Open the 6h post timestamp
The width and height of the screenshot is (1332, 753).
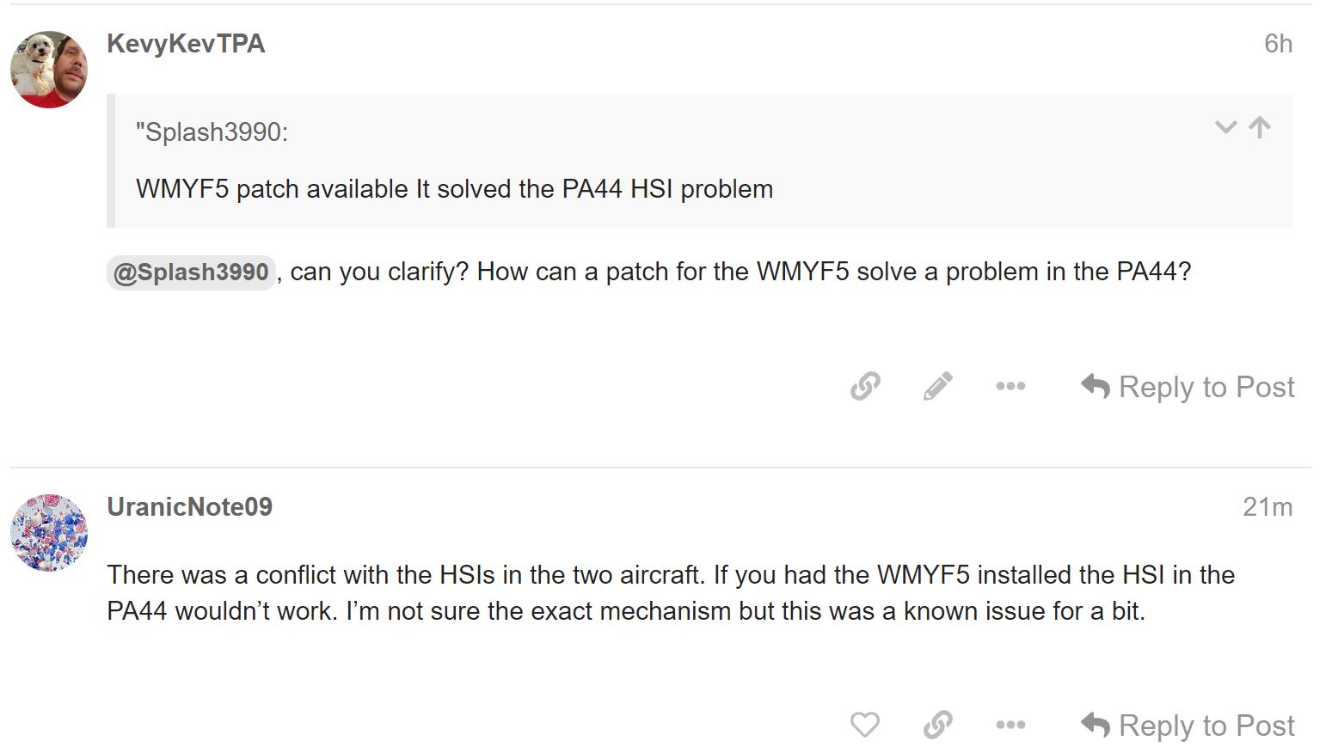[x=1278, y=44]
